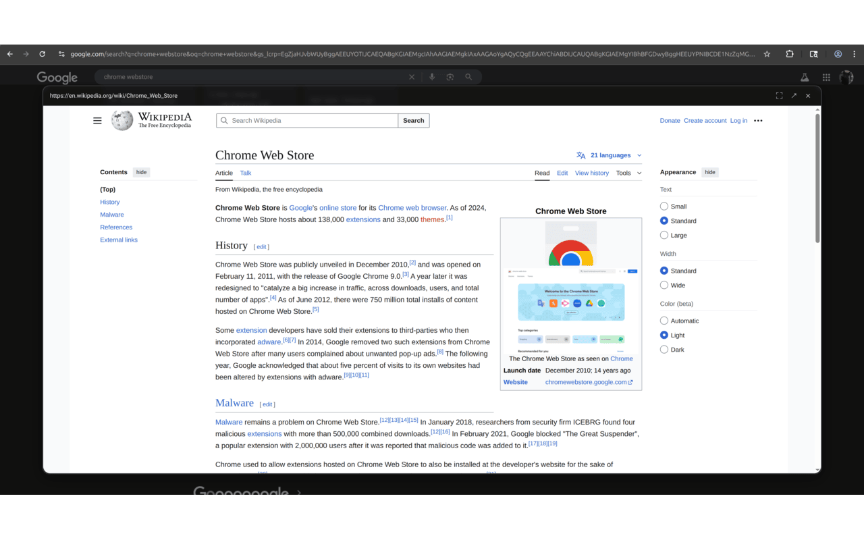This screenshot has height=540, width=864.
Task: Open the Chrome profile icon
Action: pyautogui.click(x=838, y=54)
